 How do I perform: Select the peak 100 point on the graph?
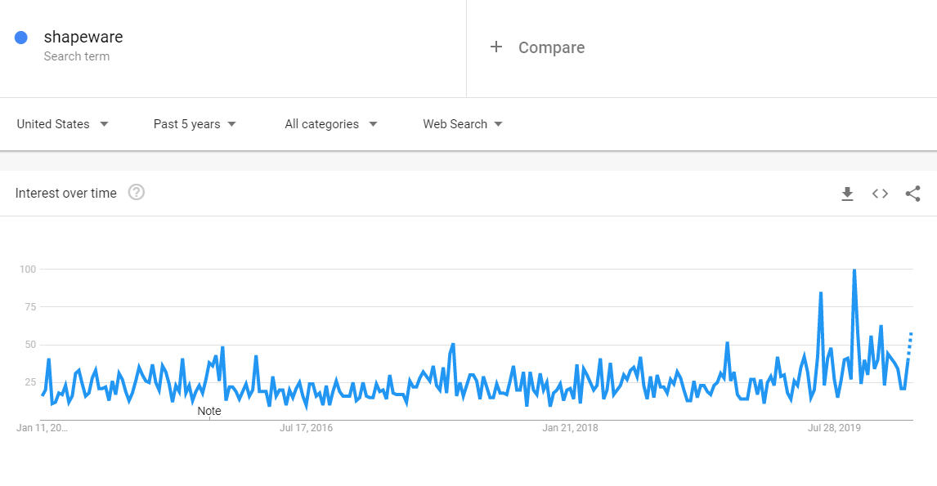(x=854, y=270)
